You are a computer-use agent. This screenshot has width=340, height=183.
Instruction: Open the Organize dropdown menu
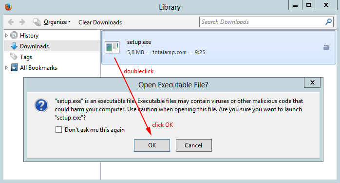coord(57,22)
